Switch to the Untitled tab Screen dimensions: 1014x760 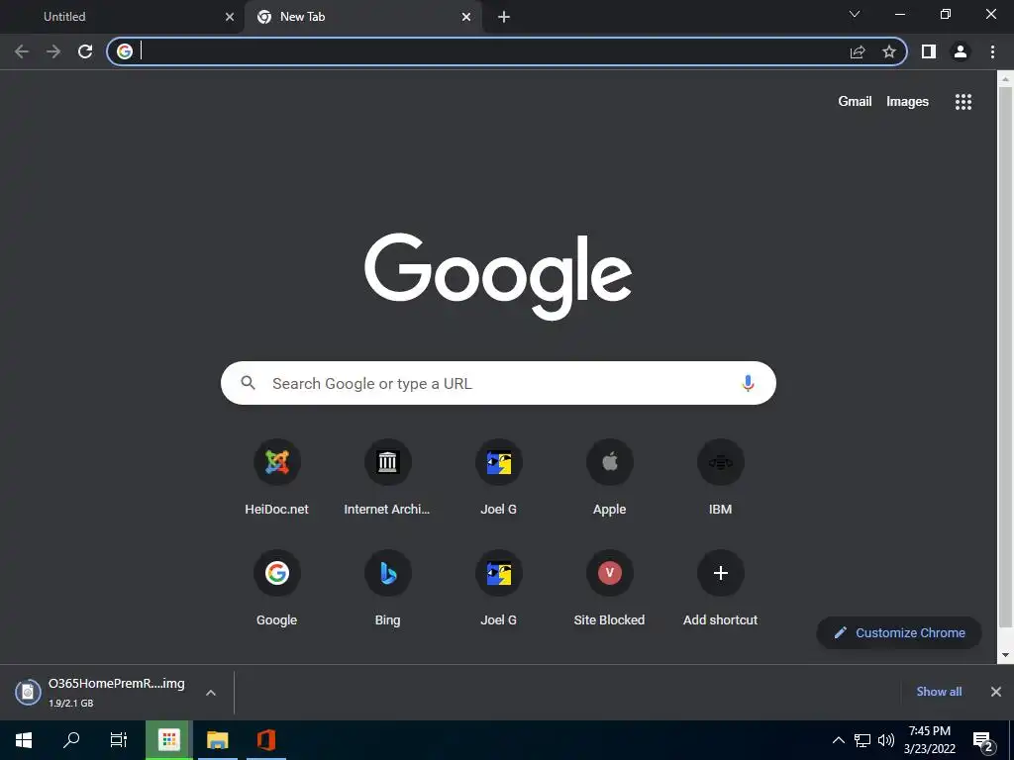122,17
